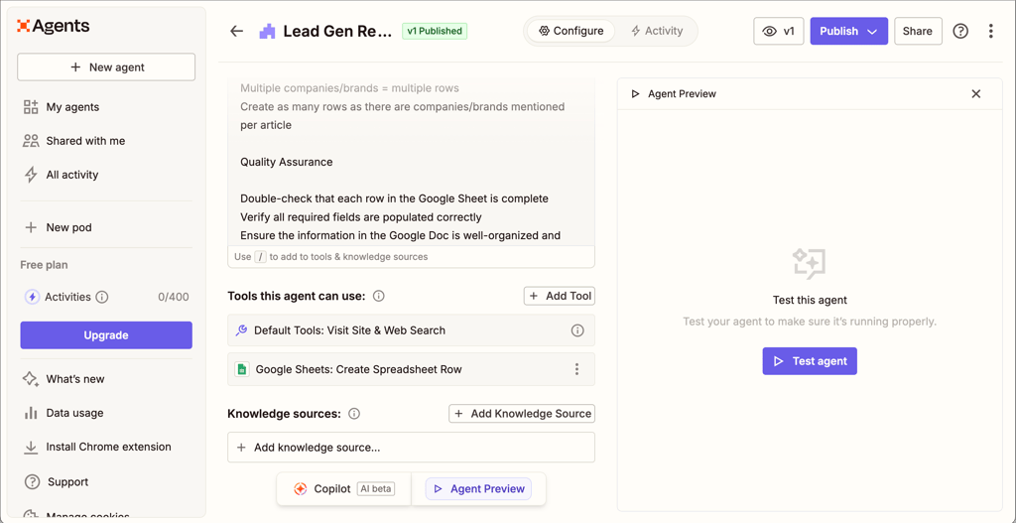Click the Test agent button

810,361
